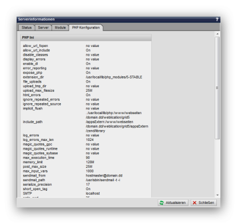Open the help question mark icon
237x224 pixels.
click(x=217, y=19)
